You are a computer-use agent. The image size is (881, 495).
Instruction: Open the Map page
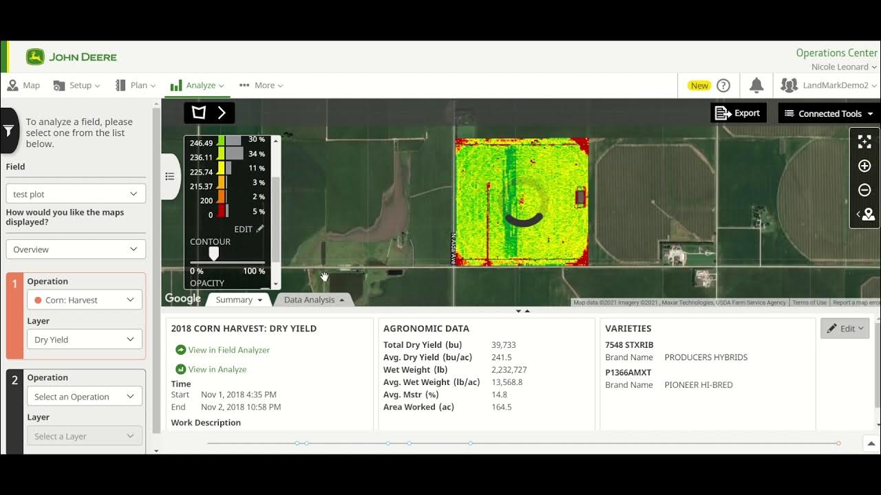(23, 85)
